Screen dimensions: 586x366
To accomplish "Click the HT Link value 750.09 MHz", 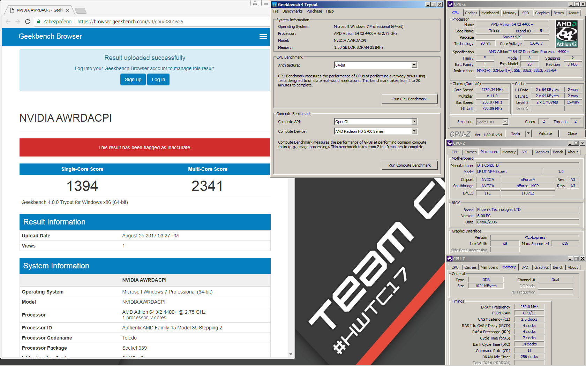I will pyautogui.click(x=492, y=108).
